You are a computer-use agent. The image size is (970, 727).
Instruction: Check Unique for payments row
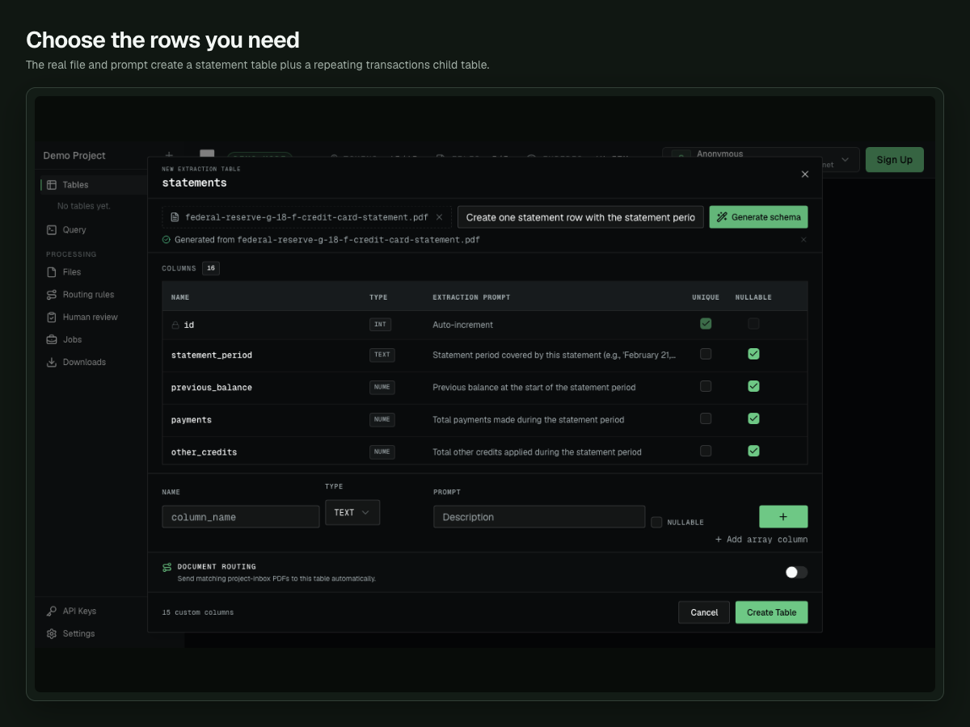[706, 418]
